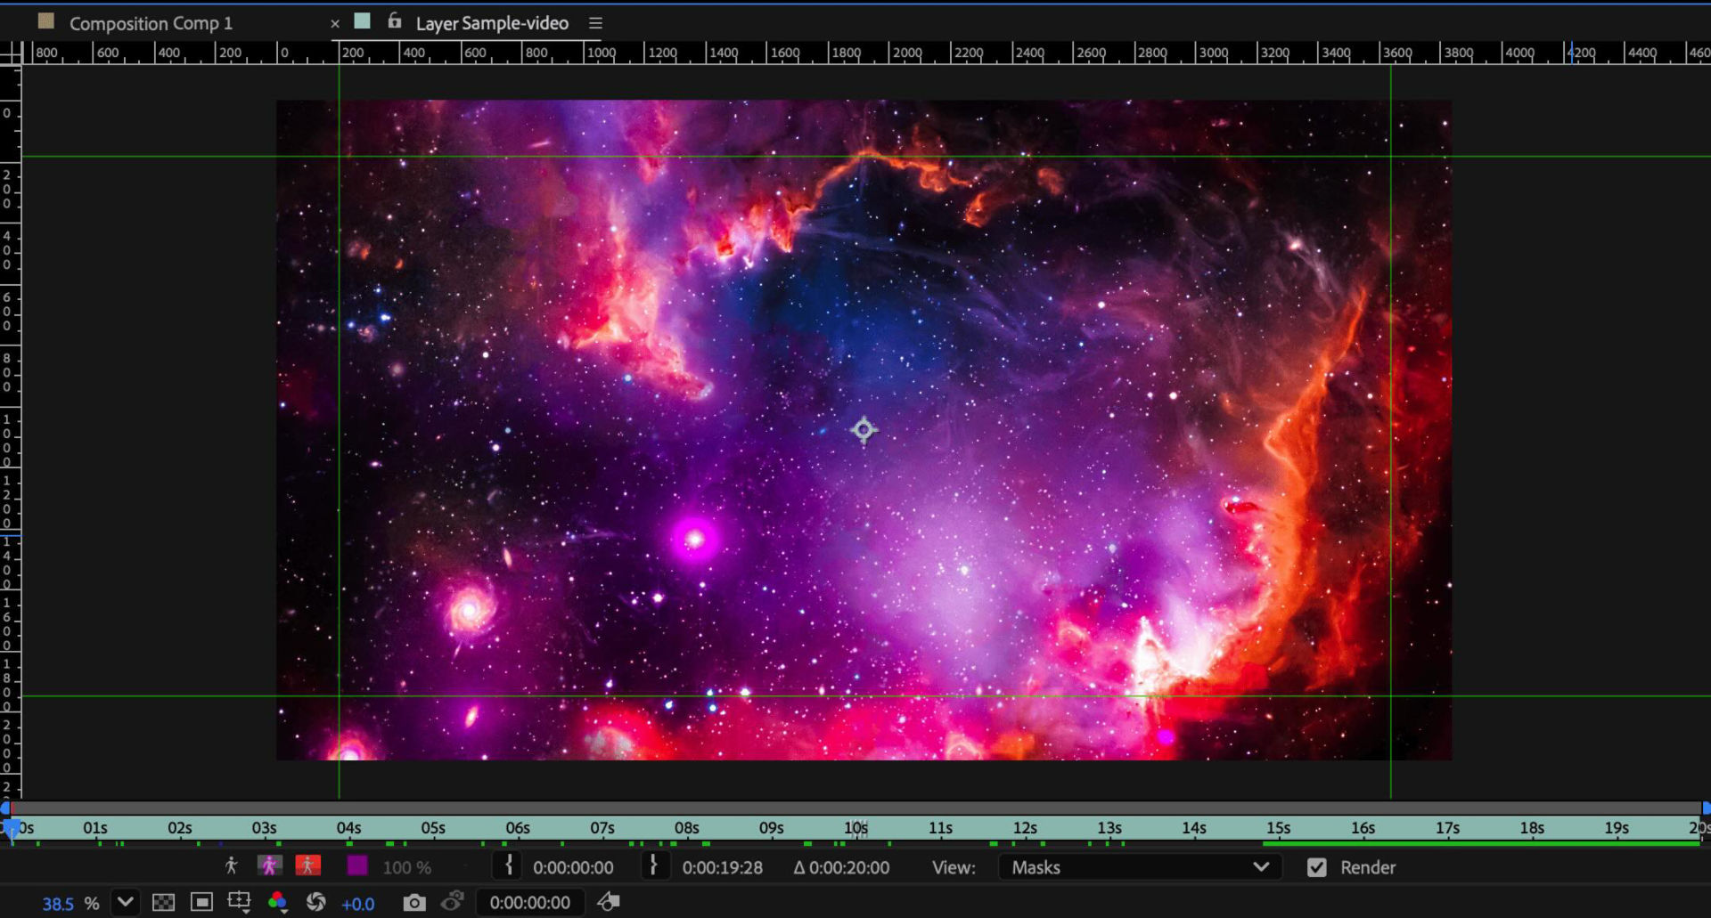Click the 10s mark on the time ruler
1711x918 pixels.
(855, 828)
